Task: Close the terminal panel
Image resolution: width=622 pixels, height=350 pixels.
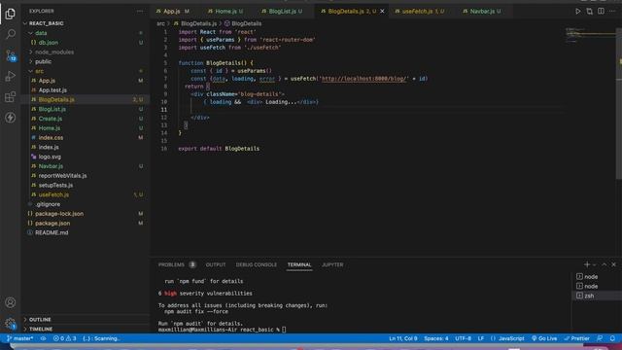Action: click(x=613, y=264)
